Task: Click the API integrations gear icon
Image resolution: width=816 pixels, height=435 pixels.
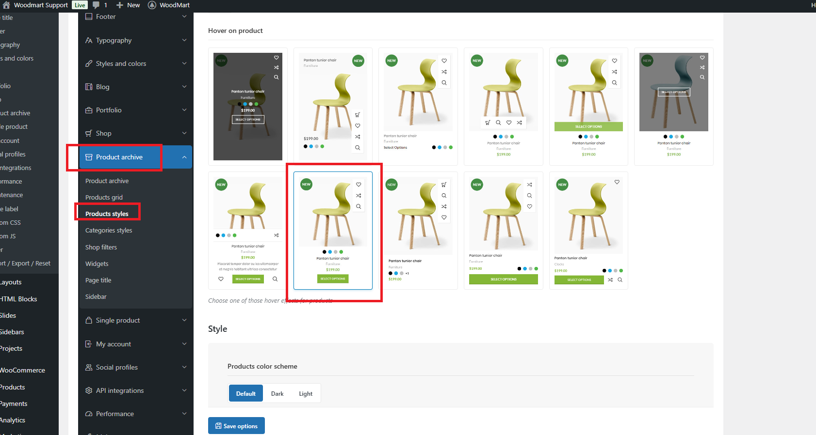Action: pos(89,390)
